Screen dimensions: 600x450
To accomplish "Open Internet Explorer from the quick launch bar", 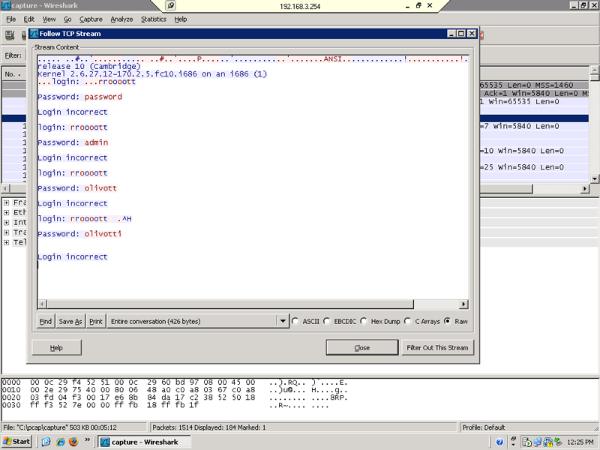I will coord(60,442).
